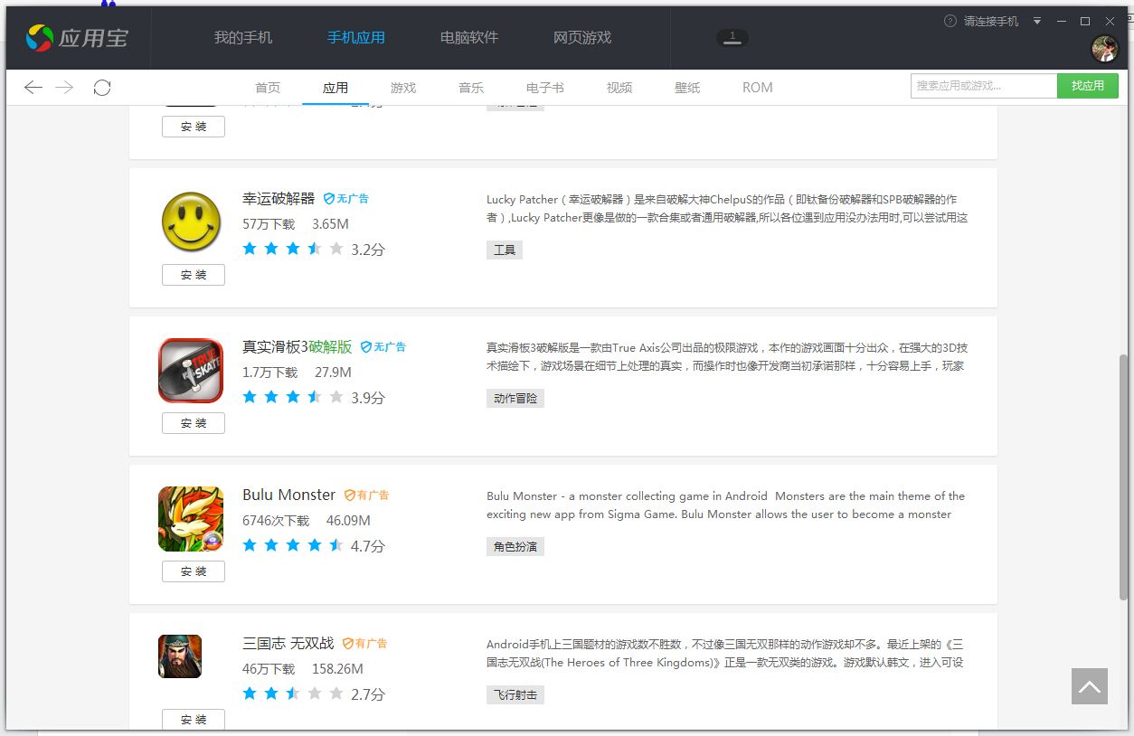Open the True Skate app icon

(191, 370)
